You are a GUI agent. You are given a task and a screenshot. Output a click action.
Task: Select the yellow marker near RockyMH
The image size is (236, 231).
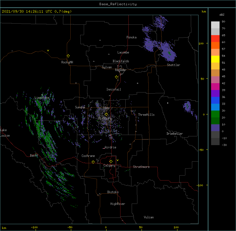[68, 56]
